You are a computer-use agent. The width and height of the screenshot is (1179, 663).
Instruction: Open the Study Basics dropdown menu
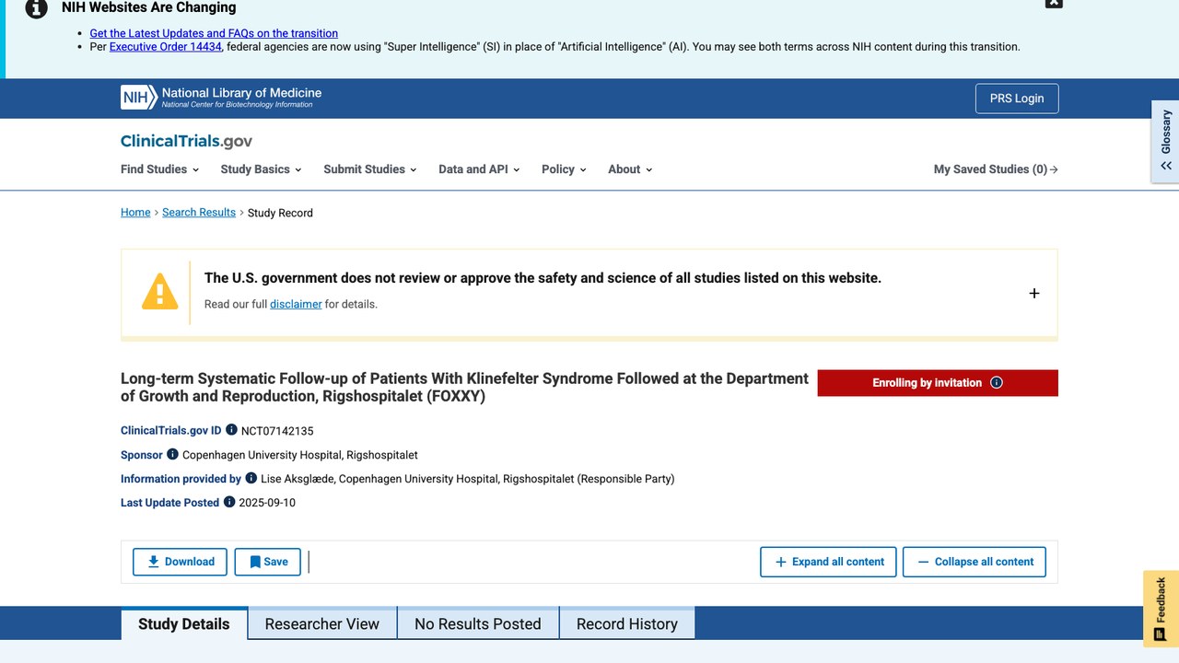click(x=262, y=169)
